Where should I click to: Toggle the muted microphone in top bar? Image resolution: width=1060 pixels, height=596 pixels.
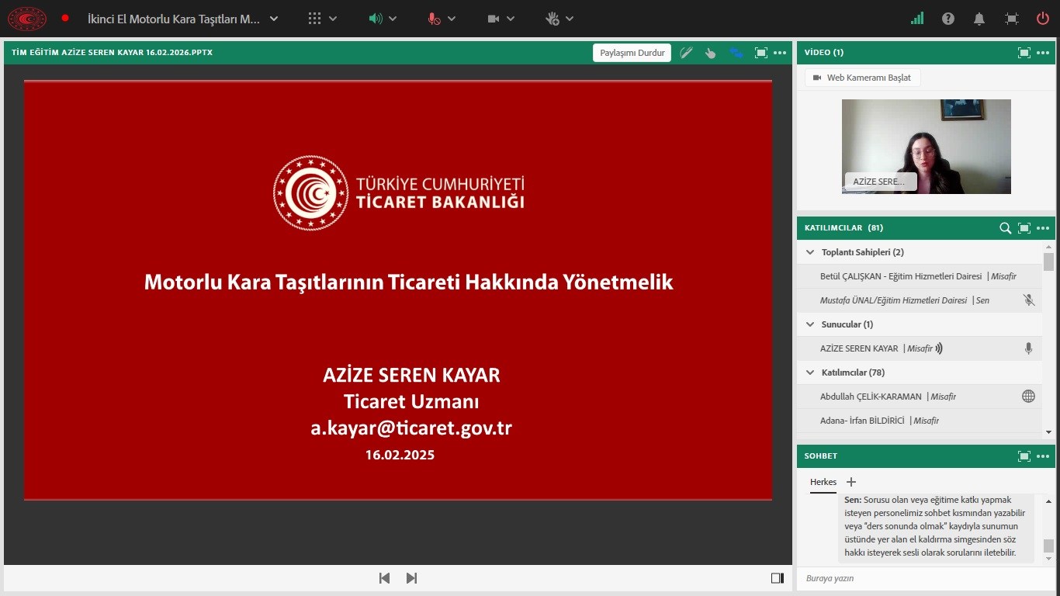point(435,19)
